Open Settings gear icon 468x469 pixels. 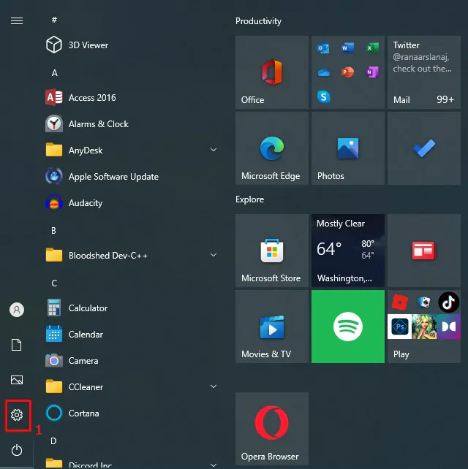point(17,415)
